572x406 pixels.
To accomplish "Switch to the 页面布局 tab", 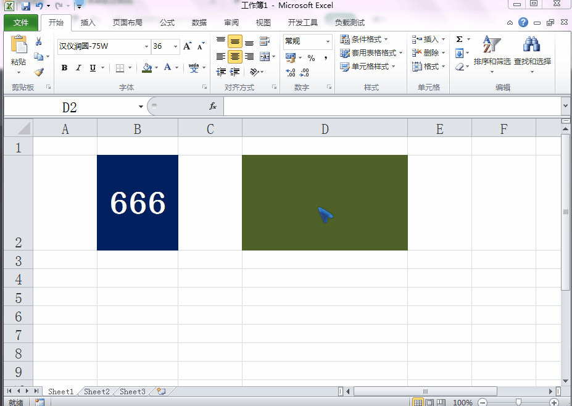I will [x=127, y=23].
